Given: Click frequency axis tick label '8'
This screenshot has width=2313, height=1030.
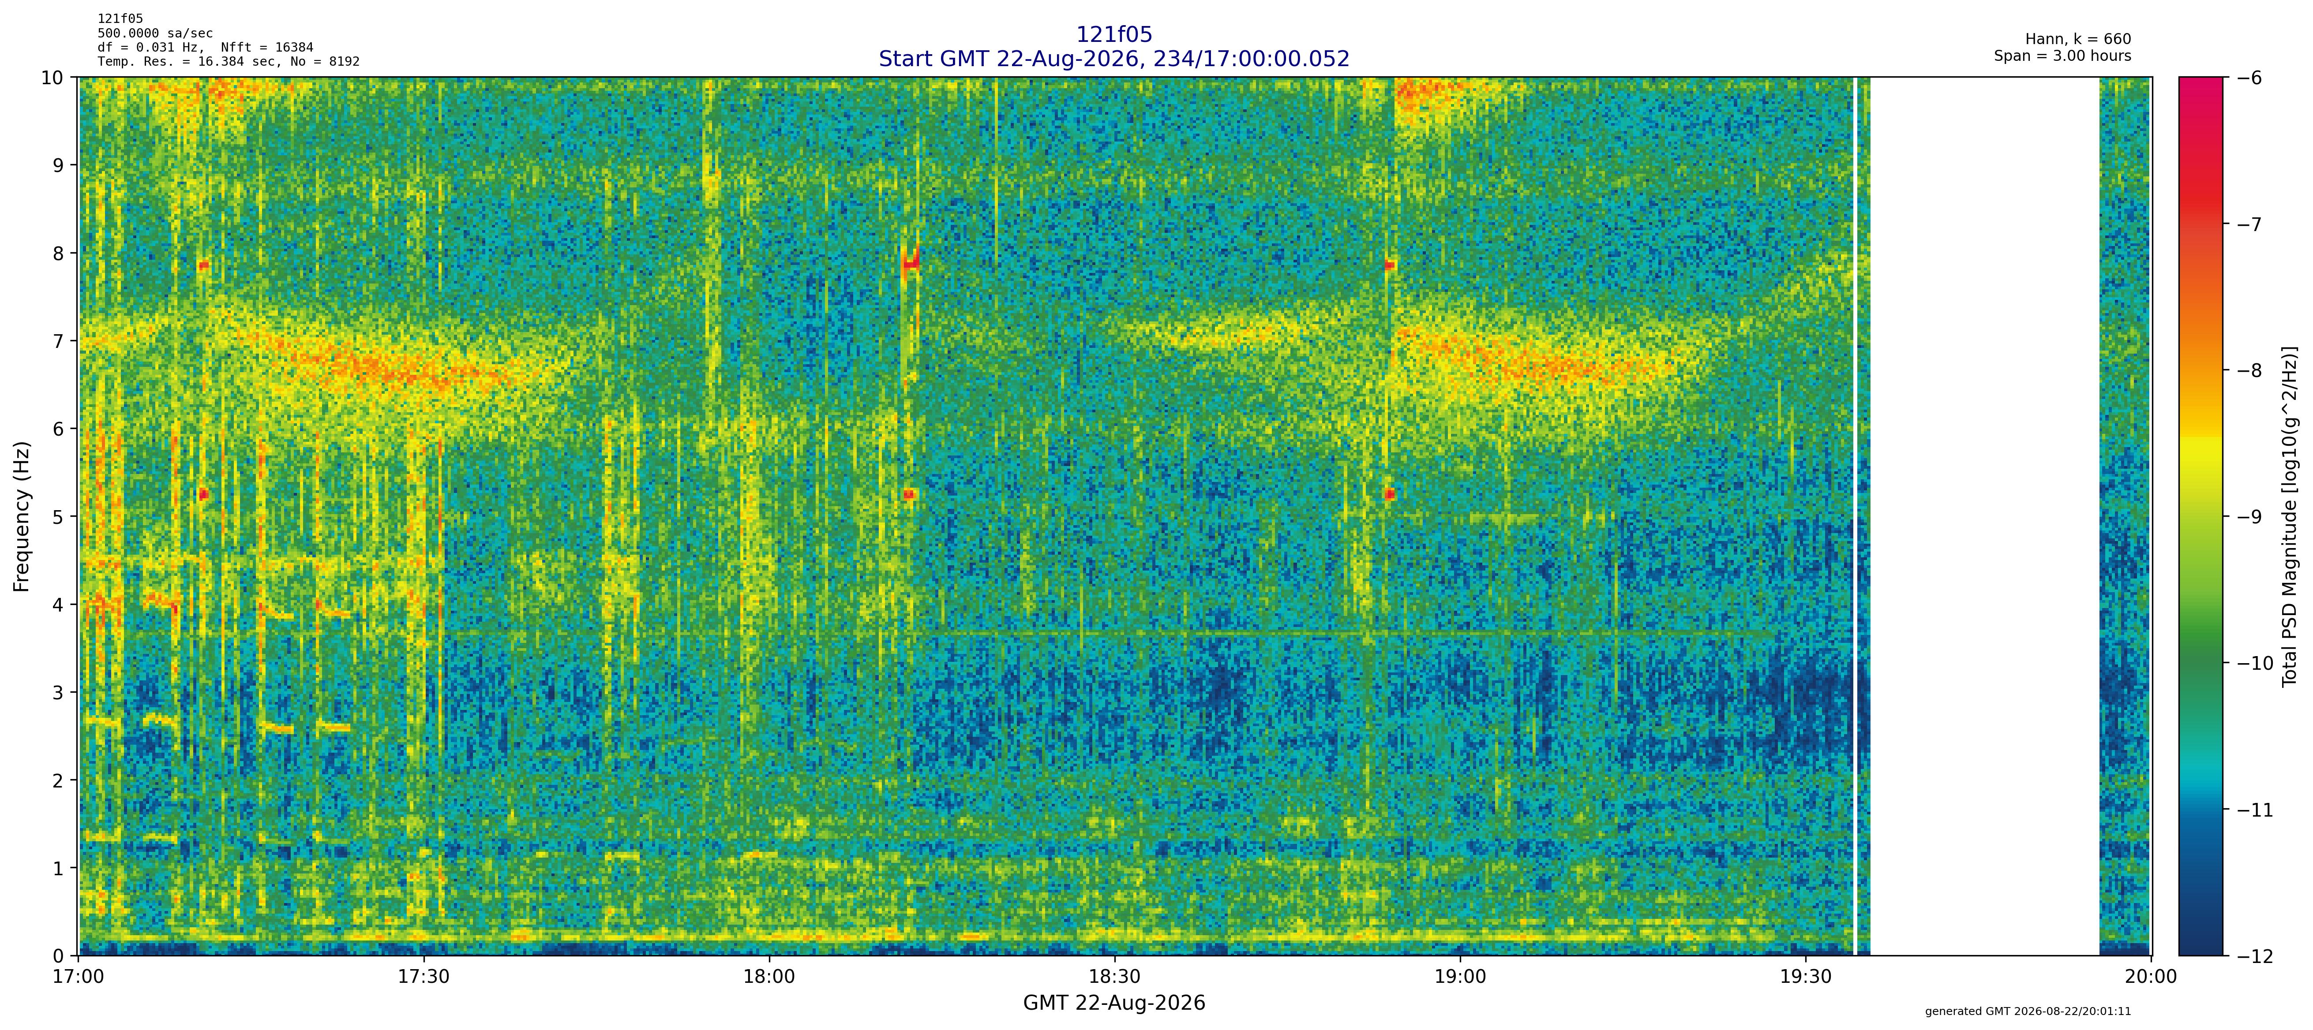Looking at the screenshot, I should [x=58, y=253].
